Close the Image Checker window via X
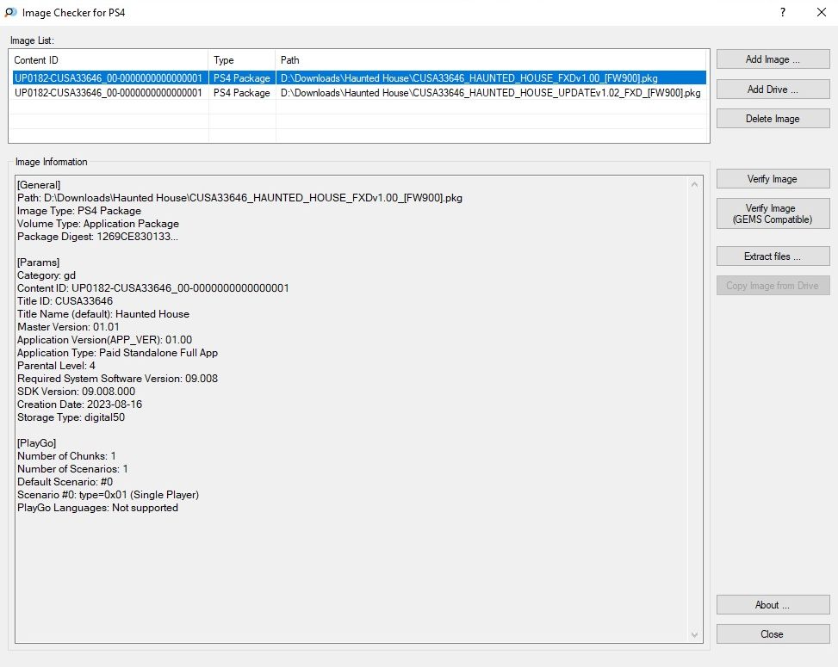Viewport: 838px width, 667px height. coord(821,13)
